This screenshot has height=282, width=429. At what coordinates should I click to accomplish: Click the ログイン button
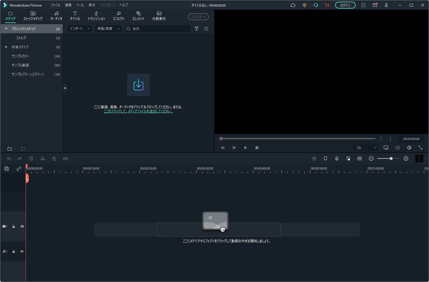pos(345,5)
